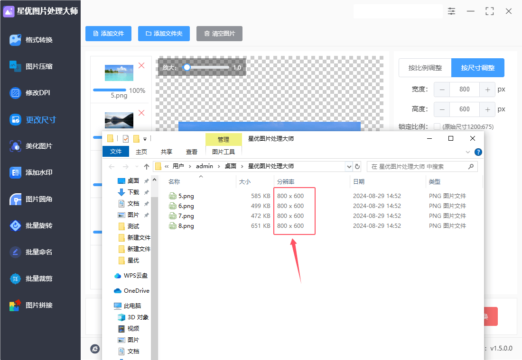
Task: Open the 共享 tab in Explorer ribbon
Action: [x=166, y=152]
